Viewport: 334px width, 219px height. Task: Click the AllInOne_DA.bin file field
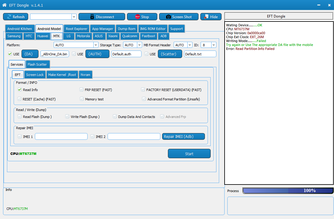point(55,54)
